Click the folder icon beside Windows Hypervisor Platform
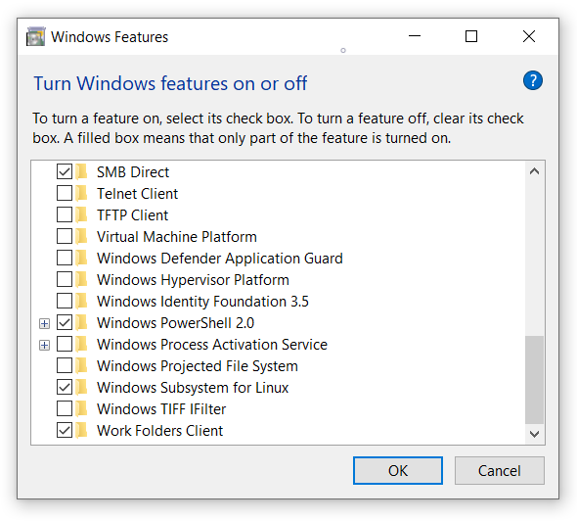 (x=82, y=279)
